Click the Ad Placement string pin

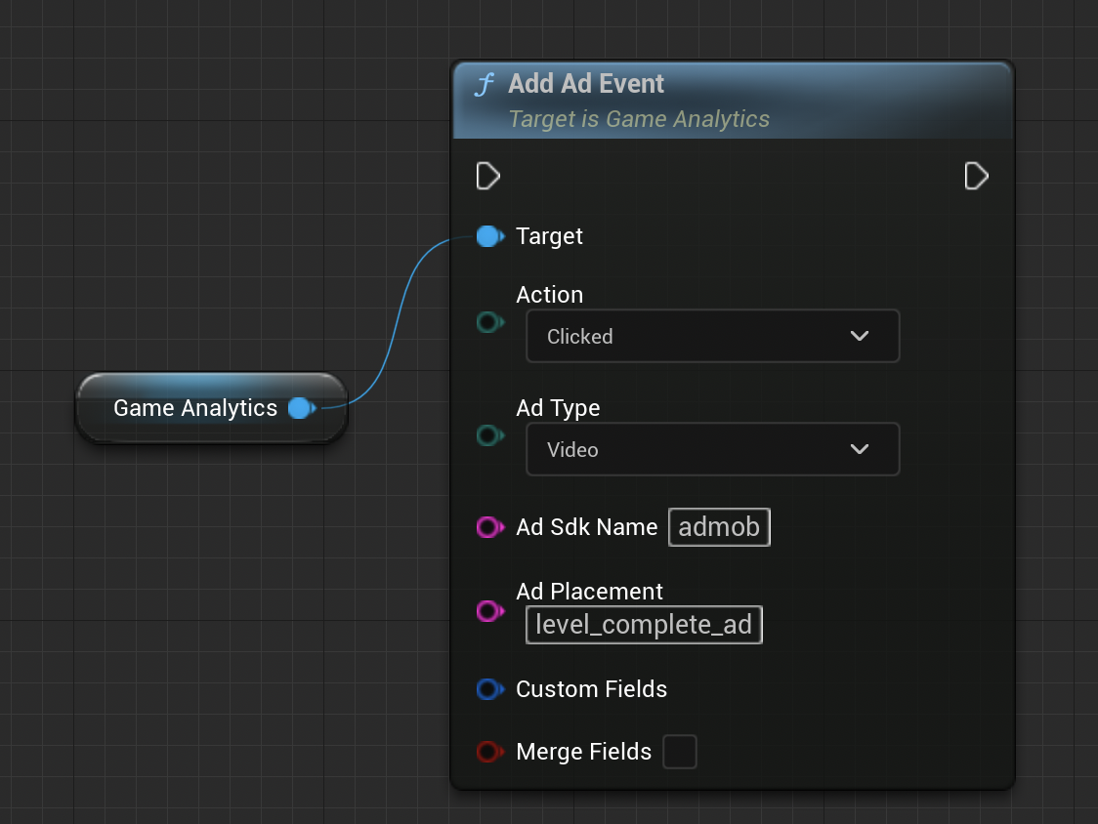tap(488, 611)
